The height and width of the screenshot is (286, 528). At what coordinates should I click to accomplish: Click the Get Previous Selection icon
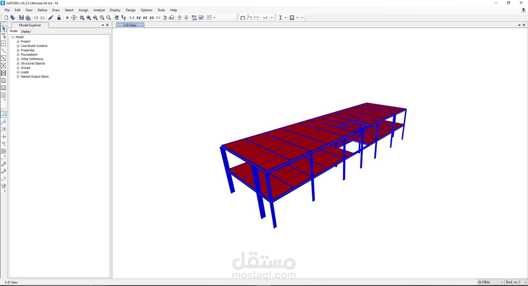[4, 171]
